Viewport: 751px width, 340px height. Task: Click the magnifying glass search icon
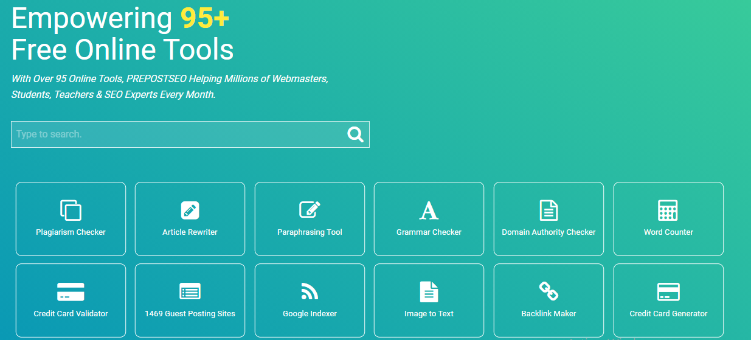click(355, 134)
